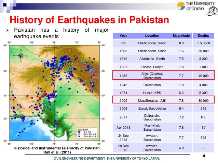
Task: Click the date cell "Apr 2013"
Action: (x=123, y=127)
